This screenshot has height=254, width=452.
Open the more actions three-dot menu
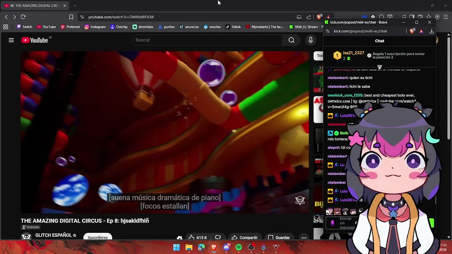pos(304,237)
